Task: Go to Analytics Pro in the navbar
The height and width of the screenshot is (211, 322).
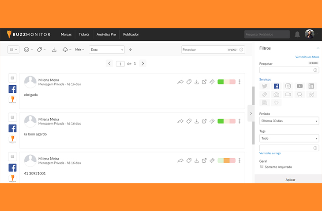Action: coord(106,34)
